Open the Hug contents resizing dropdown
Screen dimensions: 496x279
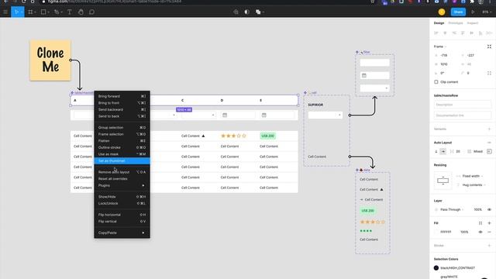tap(474, 184)
